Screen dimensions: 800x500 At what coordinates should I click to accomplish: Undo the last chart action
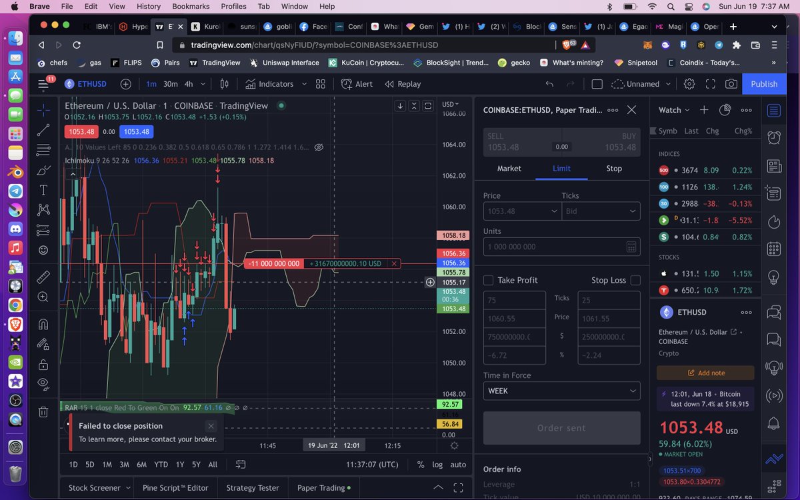coord(549,84)
